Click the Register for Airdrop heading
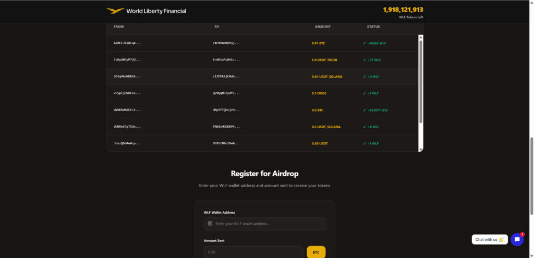 click(264, 174)
